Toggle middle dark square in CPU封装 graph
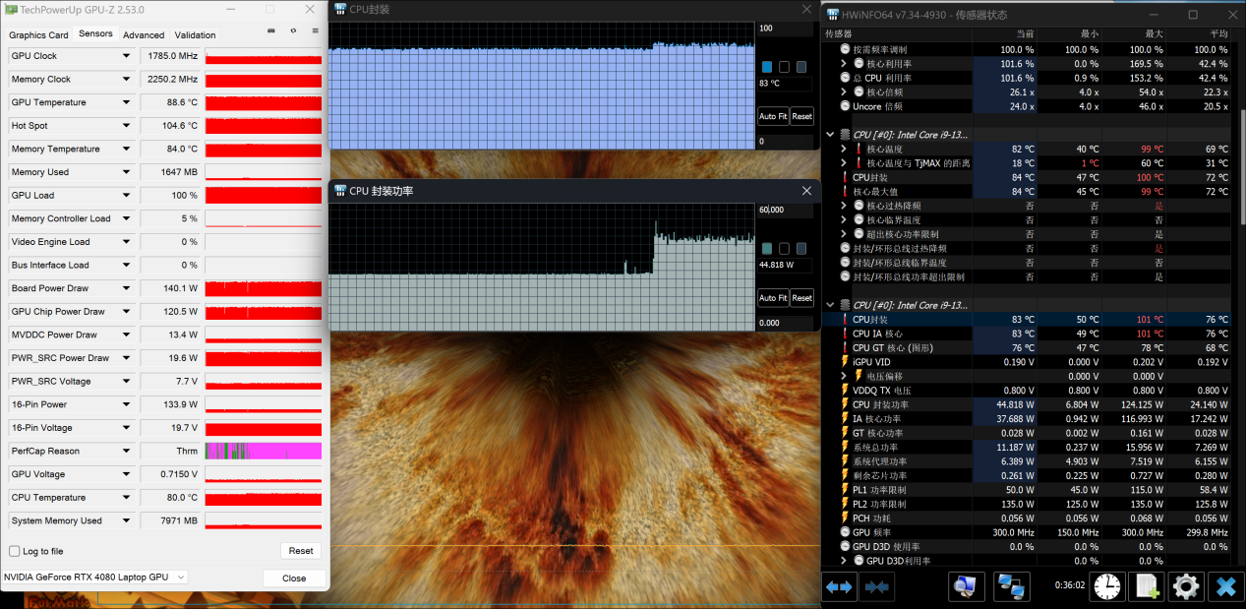 (x=784, y=67)
